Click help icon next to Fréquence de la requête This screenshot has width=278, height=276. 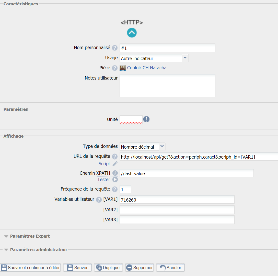click(115, 189)
